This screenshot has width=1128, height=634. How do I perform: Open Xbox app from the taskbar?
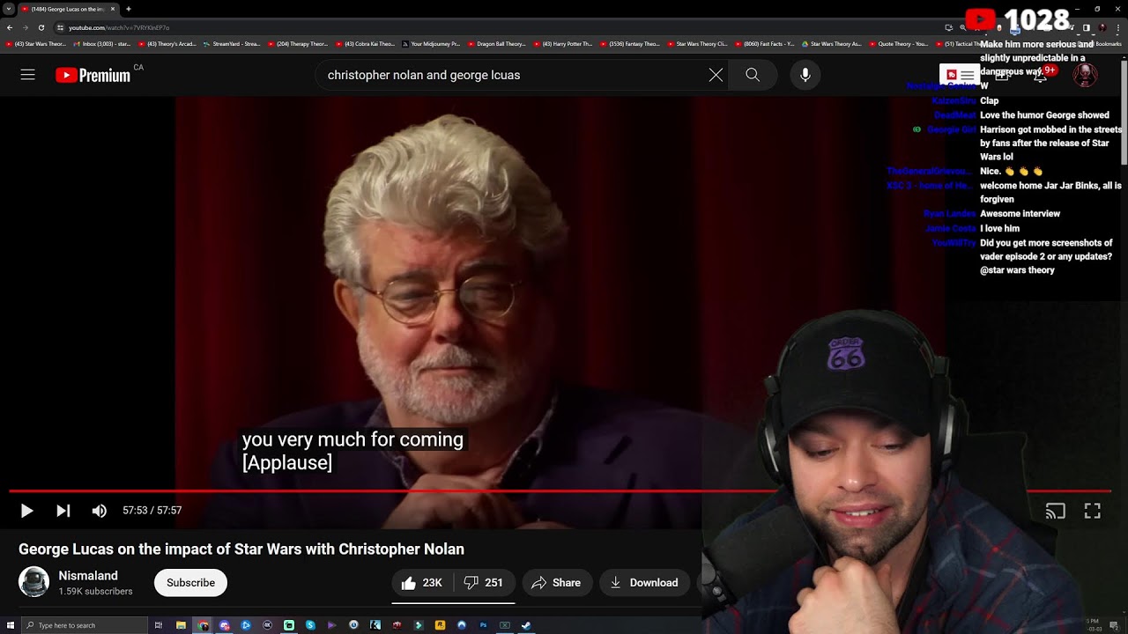[505, 625]
